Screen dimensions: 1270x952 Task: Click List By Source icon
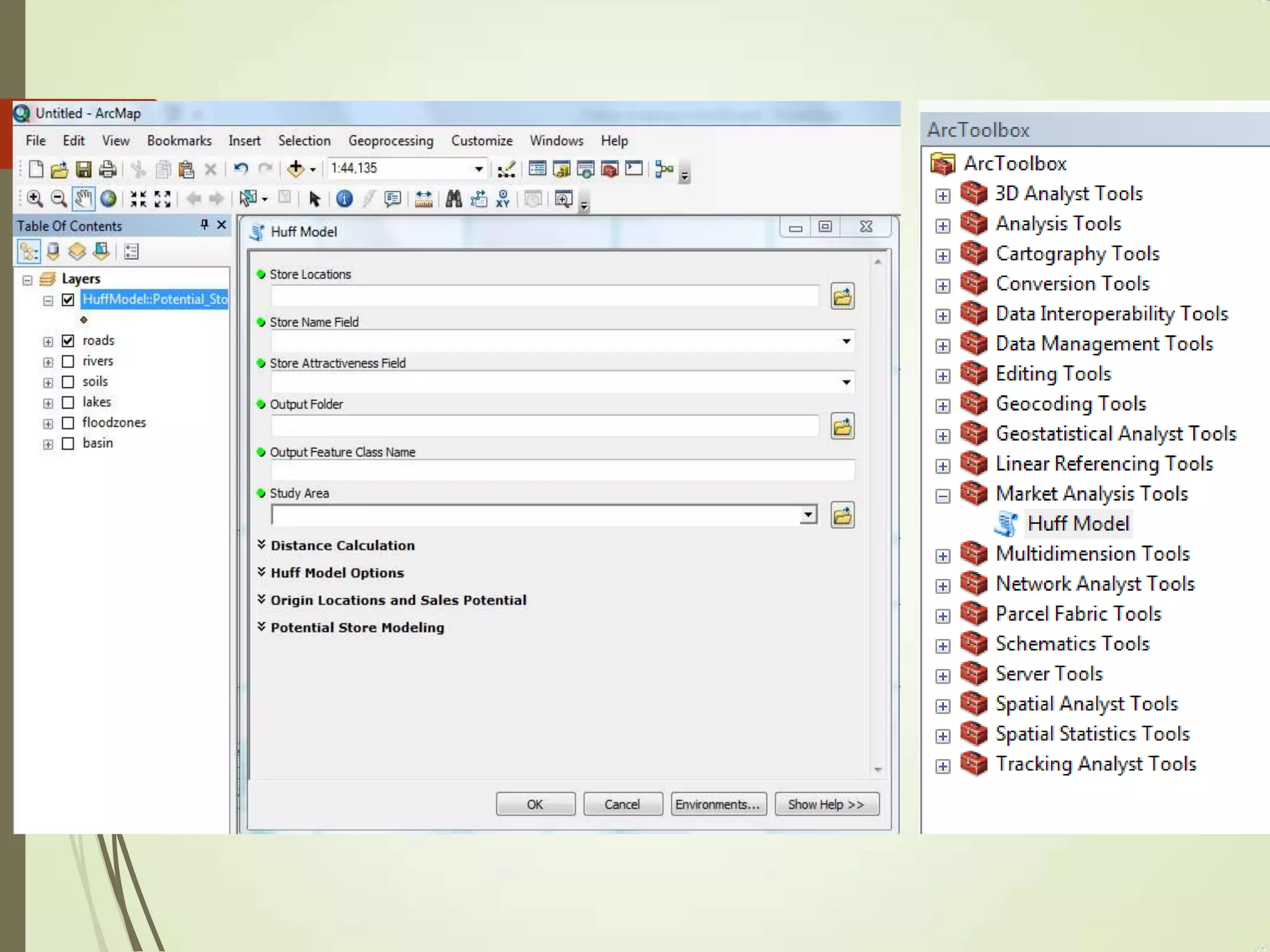(53, 252)
